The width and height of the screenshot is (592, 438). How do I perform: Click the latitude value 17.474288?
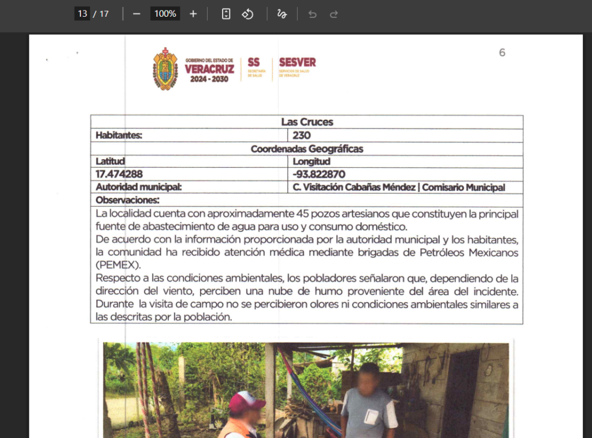119,174
